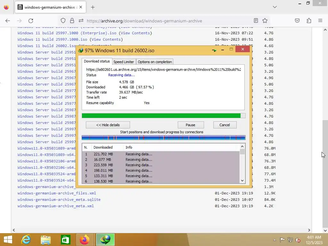Select connection row 6 with 138.530 MB

161,181
